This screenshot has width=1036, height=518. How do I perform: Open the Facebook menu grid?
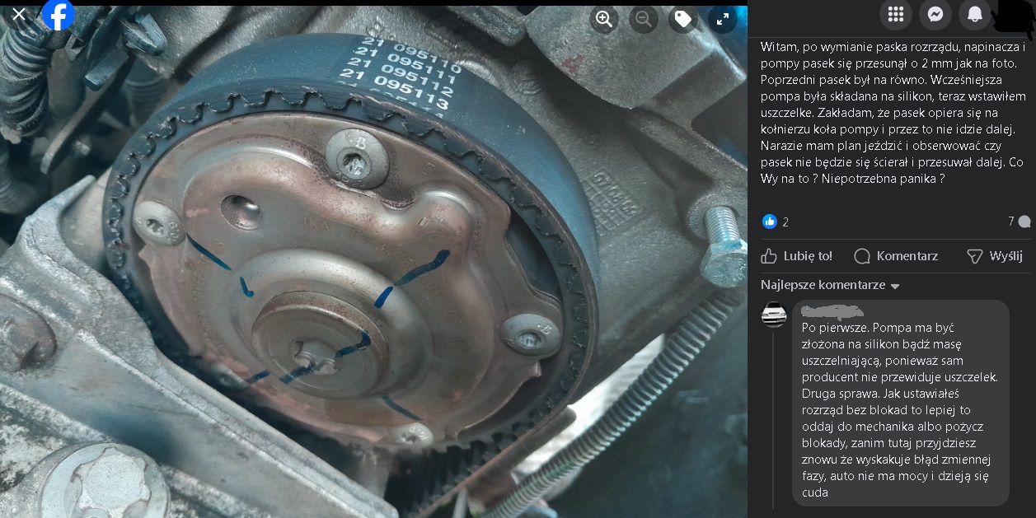coord(896,14)
